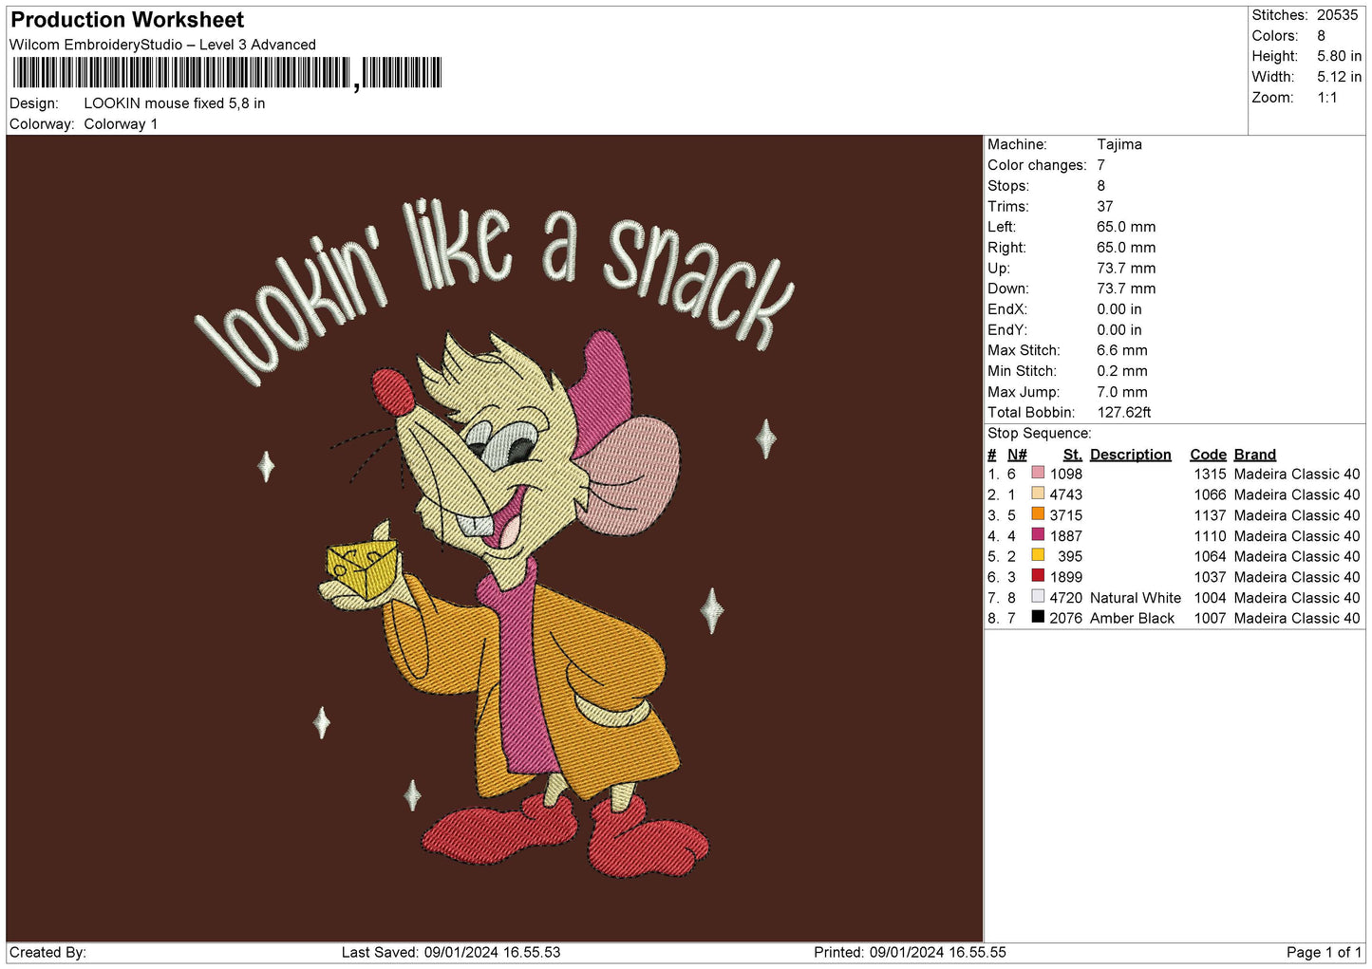Click the design name 'LOOKIN mouse fixed 5,8 in'
The image size is (1372, 969).
point(175,103)
